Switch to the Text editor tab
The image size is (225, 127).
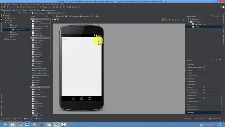point(41,115)
